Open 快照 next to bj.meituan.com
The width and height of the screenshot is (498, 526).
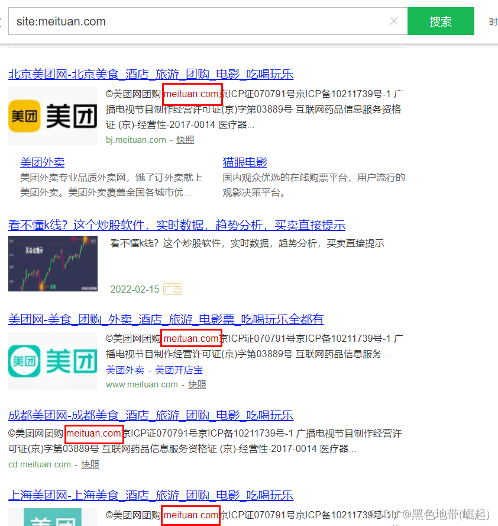coord(185,140)
